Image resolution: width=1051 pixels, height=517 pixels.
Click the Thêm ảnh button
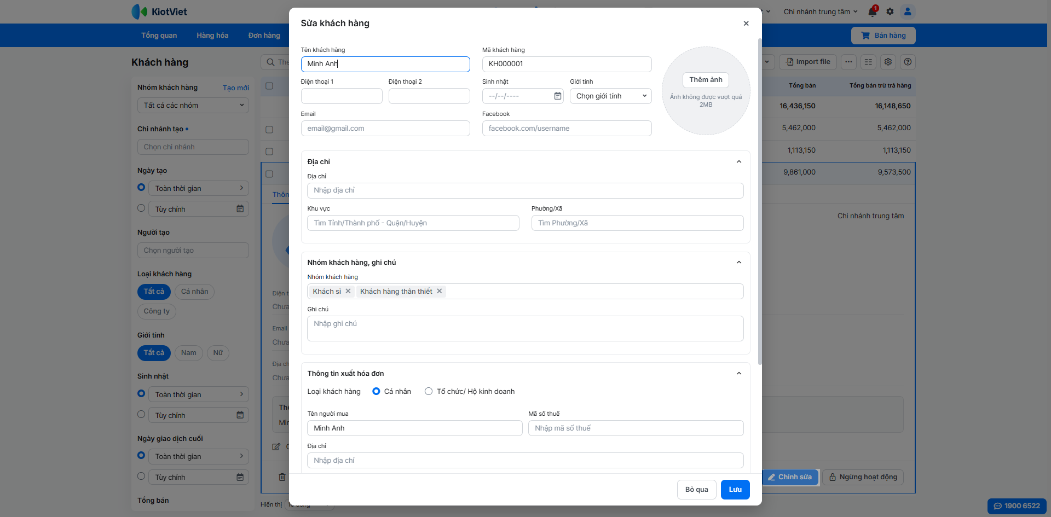pyautogui.click(x=706, y=80)
